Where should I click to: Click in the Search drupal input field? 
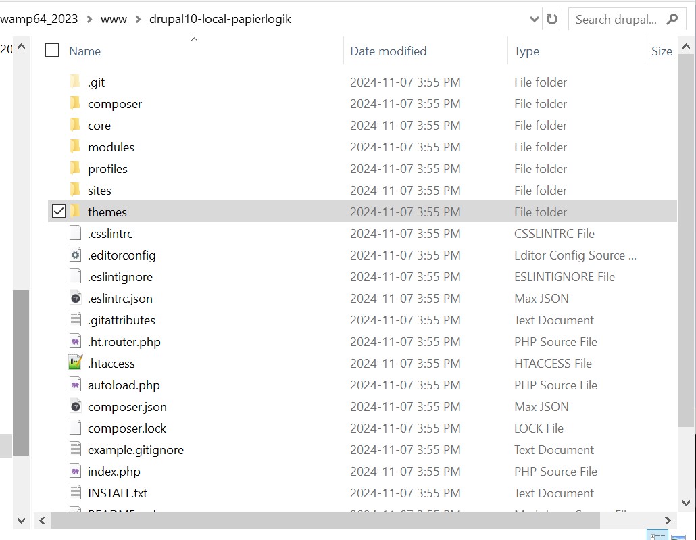coord(615,20)
